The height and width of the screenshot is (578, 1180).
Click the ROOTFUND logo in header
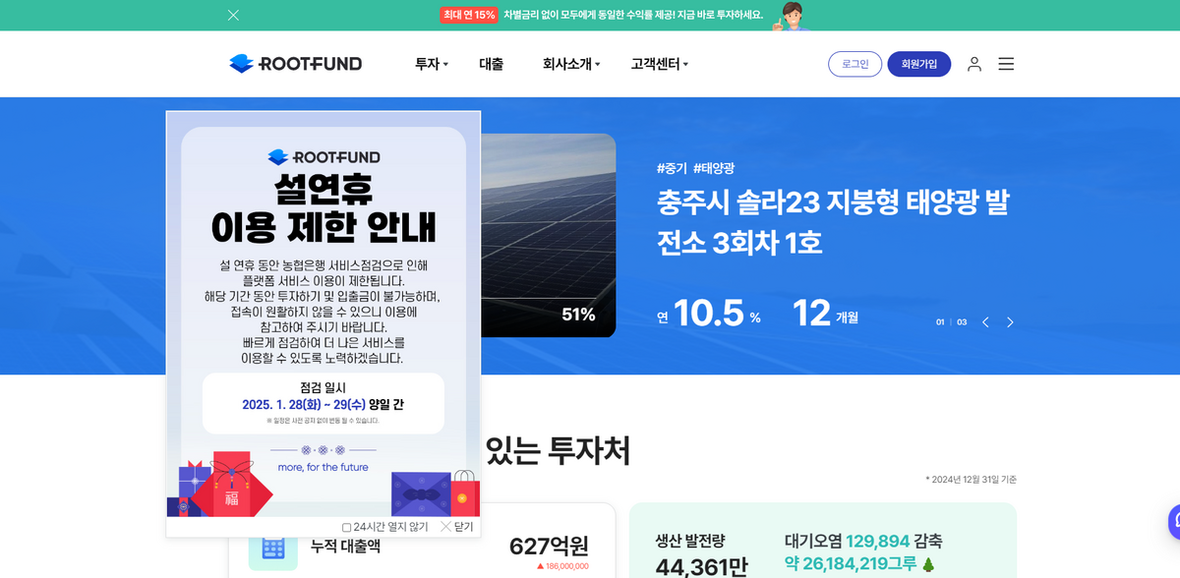click(x=296, y=64)
